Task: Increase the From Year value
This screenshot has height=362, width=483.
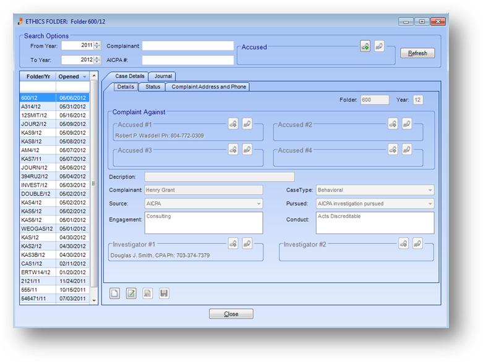Action: coord(97,43)
